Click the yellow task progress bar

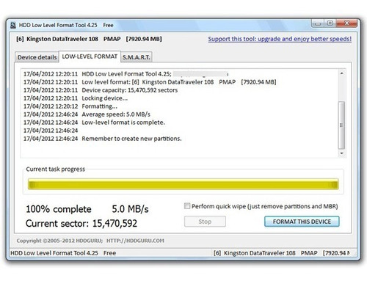click(x=183, y=184)
